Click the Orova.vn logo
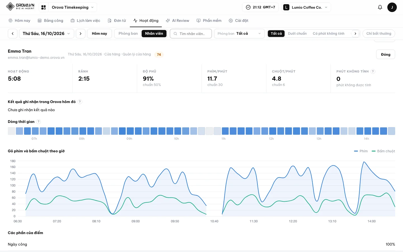403x252 pixels. (x=20, y=6)
